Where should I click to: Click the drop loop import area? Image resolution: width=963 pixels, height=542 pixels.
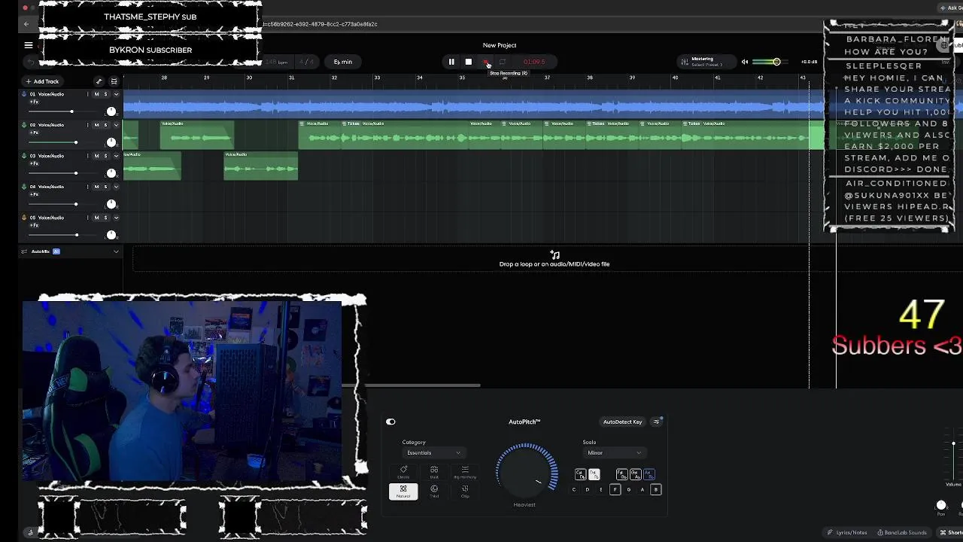(554, 259)
